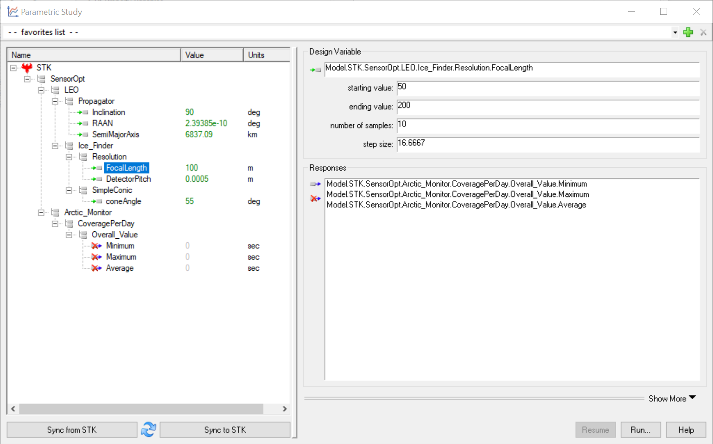This screenshot has width=713, height=444.
Task: Click the green plus add-favorite icon
Action: coord(688,32)
